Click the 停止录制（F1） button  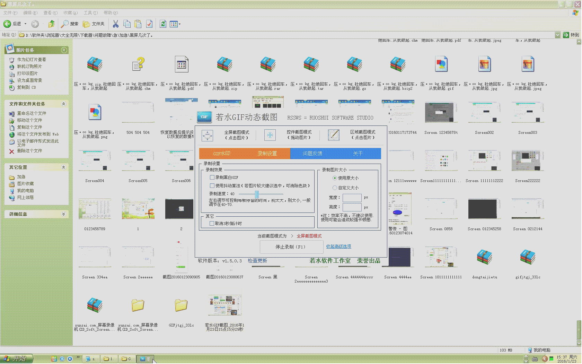click(x=291, y=247)
